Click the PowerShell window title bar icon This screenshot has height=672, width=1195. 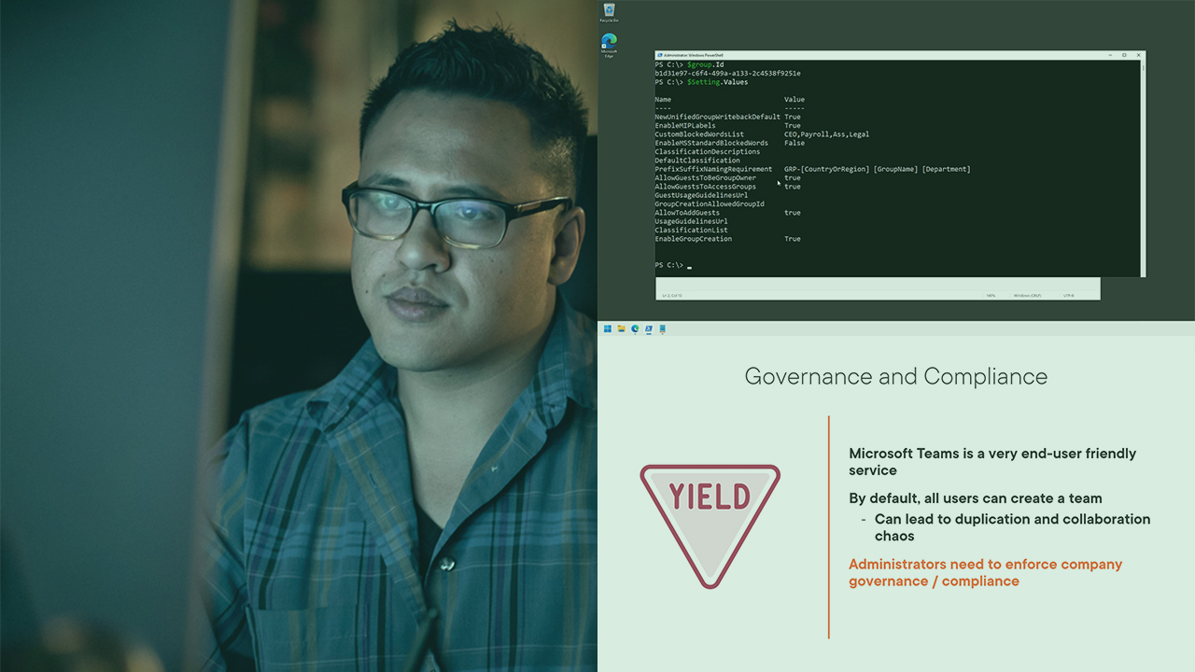point(659,55)
